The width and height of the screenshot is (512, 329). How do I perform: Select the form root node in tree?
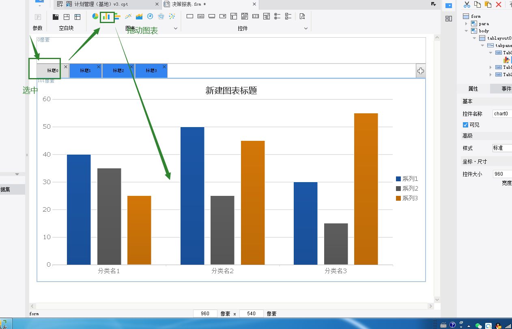tap(472, 17)
